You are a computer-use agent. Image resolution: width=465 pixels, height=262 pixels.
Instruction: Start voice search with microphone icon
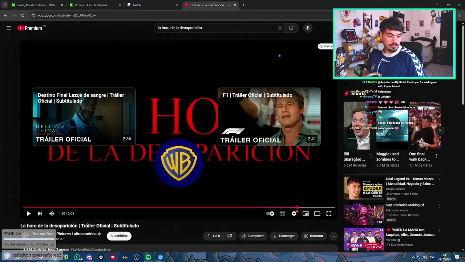308,28
